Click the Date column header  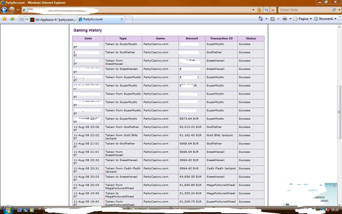(x=88, y=39)
